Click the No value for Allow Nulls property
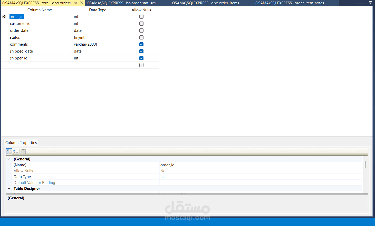375x226 pixels. point(163,171)
